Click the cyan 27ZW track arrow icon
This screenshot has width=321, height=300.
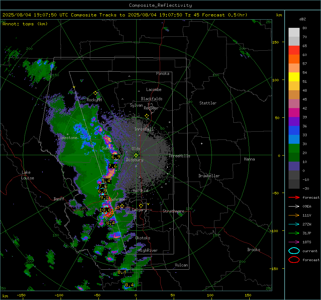[x=294, y=224]
